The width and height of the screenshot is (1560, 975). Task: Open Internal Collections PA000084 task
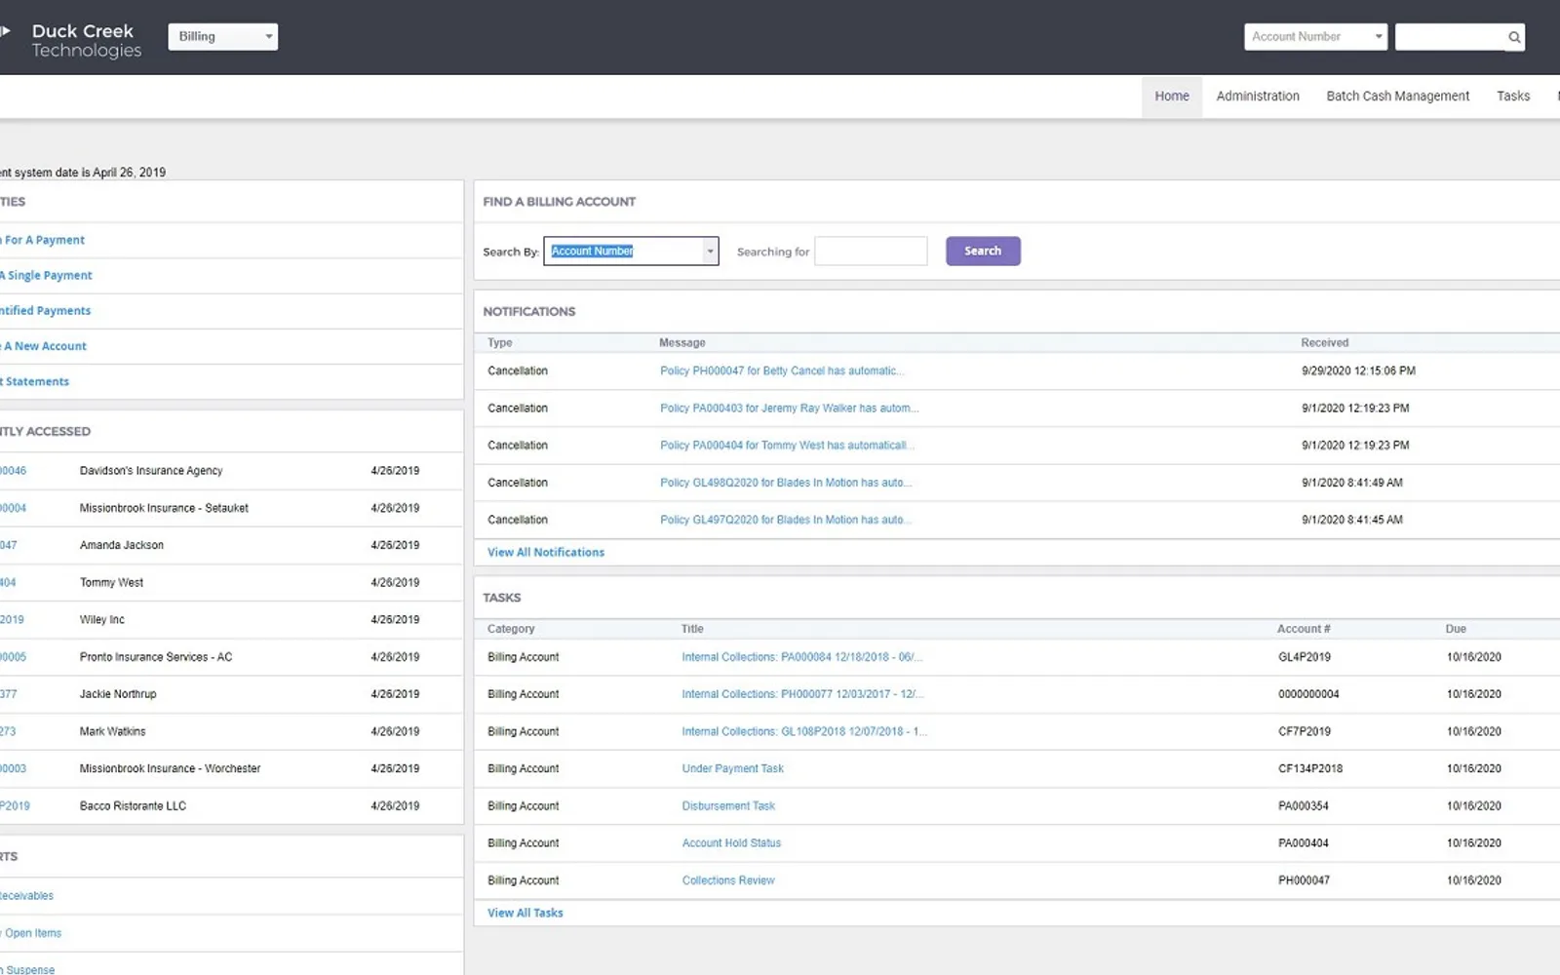(x=802, y=657)
